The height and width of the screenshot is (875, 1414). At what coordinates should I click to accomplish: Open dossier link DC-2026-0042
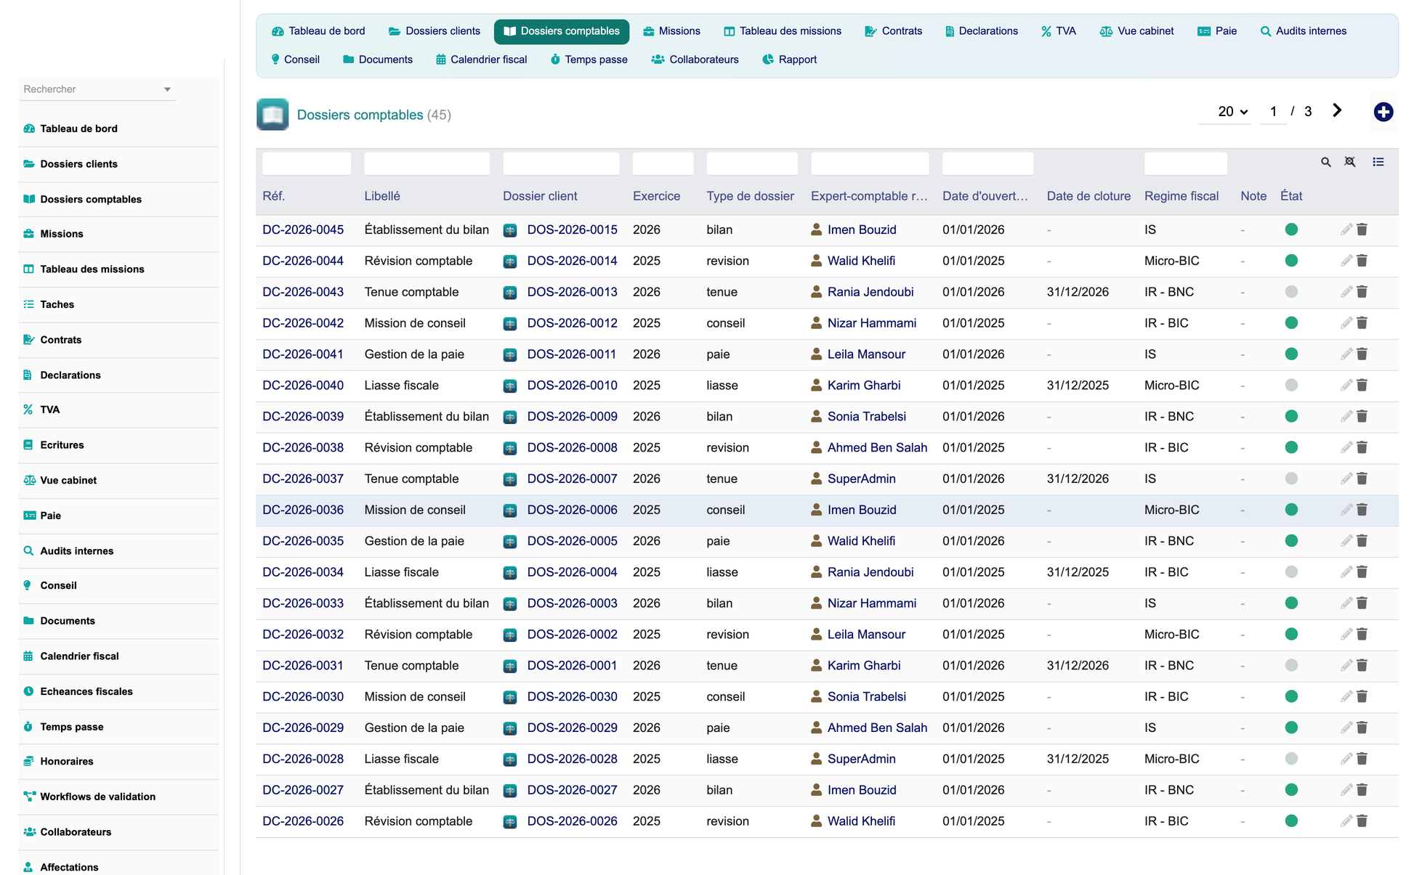click(x=303, y=323)
